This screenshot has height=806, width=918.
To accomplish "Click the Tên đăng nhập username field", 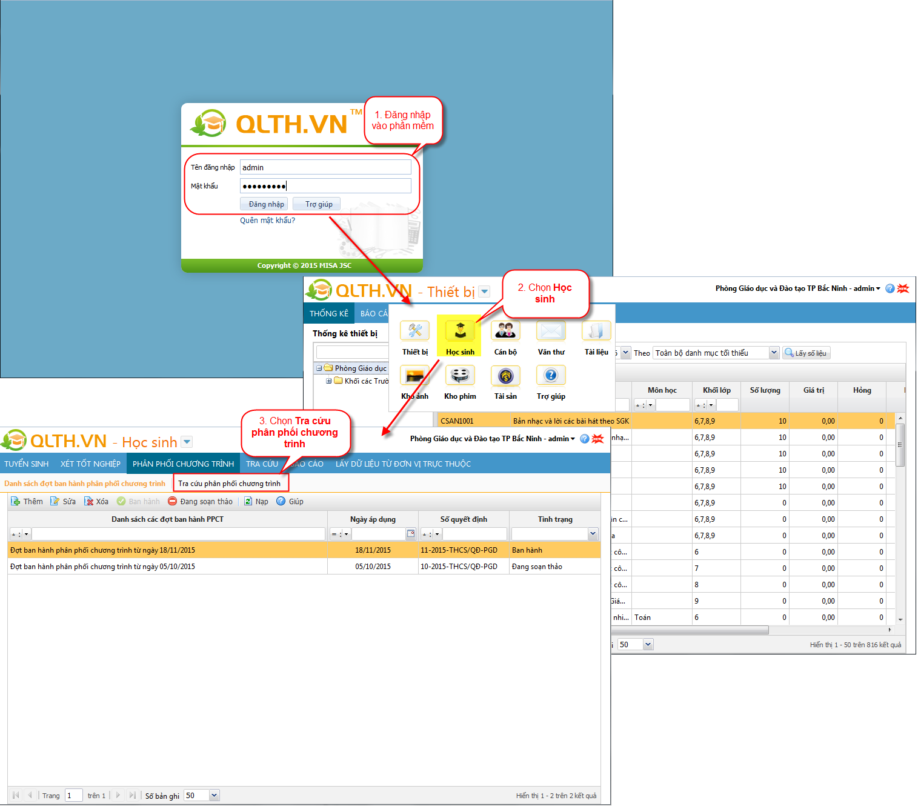I will click(x=325, y=167).
